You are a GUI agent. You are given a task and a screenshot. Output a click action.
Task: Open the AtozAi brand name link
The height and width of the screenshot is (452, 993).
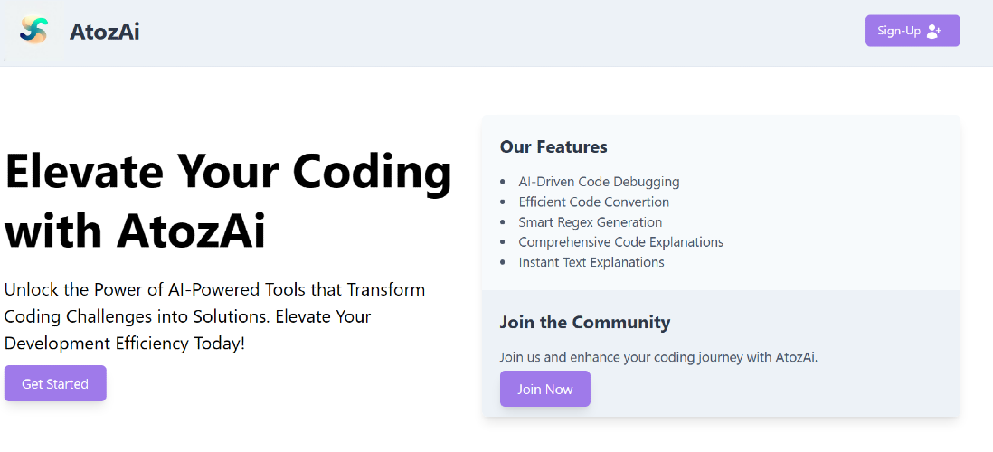point(104,32)
